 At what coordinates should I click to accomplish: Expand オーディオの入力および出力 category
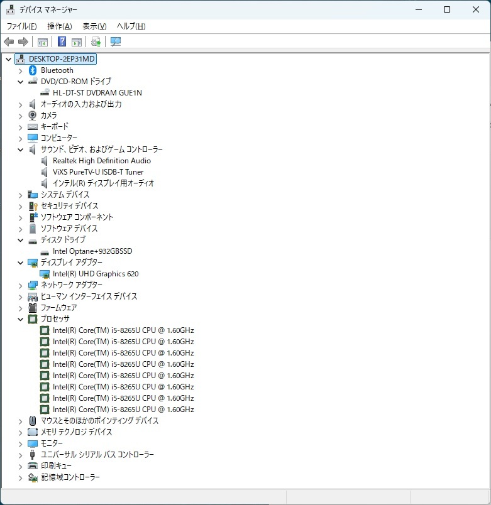20,105
